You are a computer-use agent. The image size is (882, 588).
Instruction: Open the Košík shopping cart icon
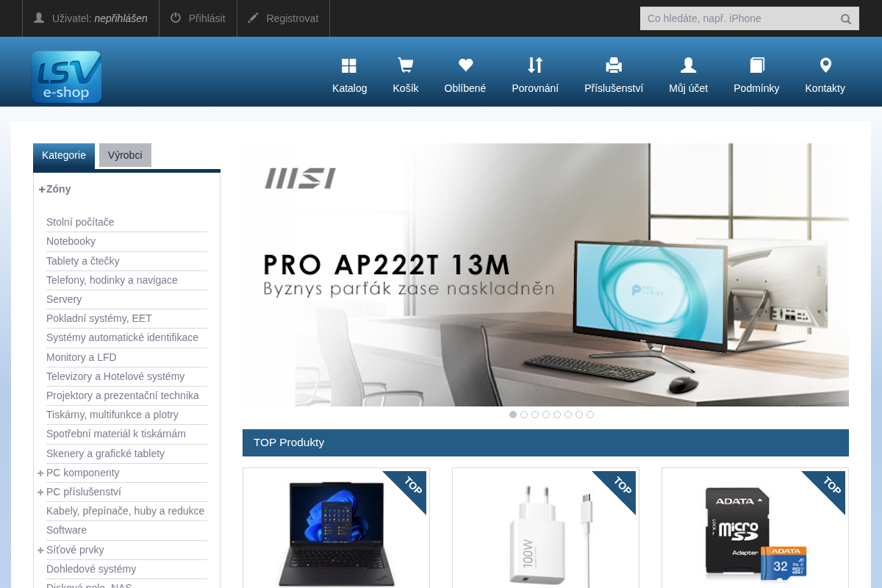(405, 65)
